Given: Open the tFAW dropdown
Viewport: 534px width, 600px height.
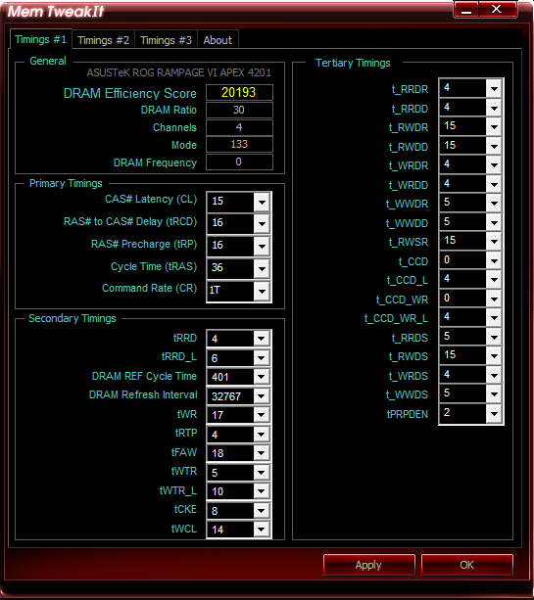Looking at the screenshot, I should point(262,453).
